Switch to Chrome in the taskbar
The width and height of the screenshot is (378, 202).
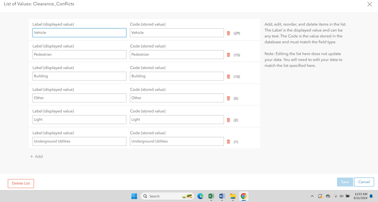coord(243,196)
